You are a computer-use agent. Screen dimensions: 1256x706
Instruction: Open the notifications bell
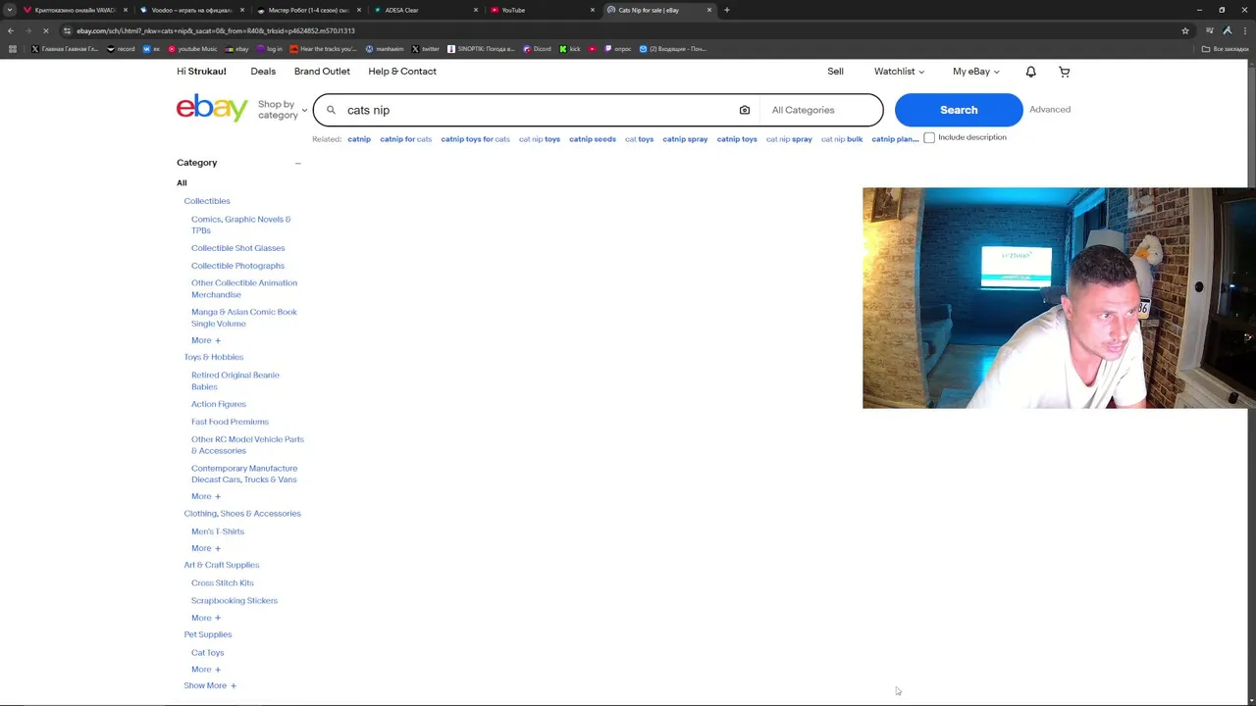1030,72
